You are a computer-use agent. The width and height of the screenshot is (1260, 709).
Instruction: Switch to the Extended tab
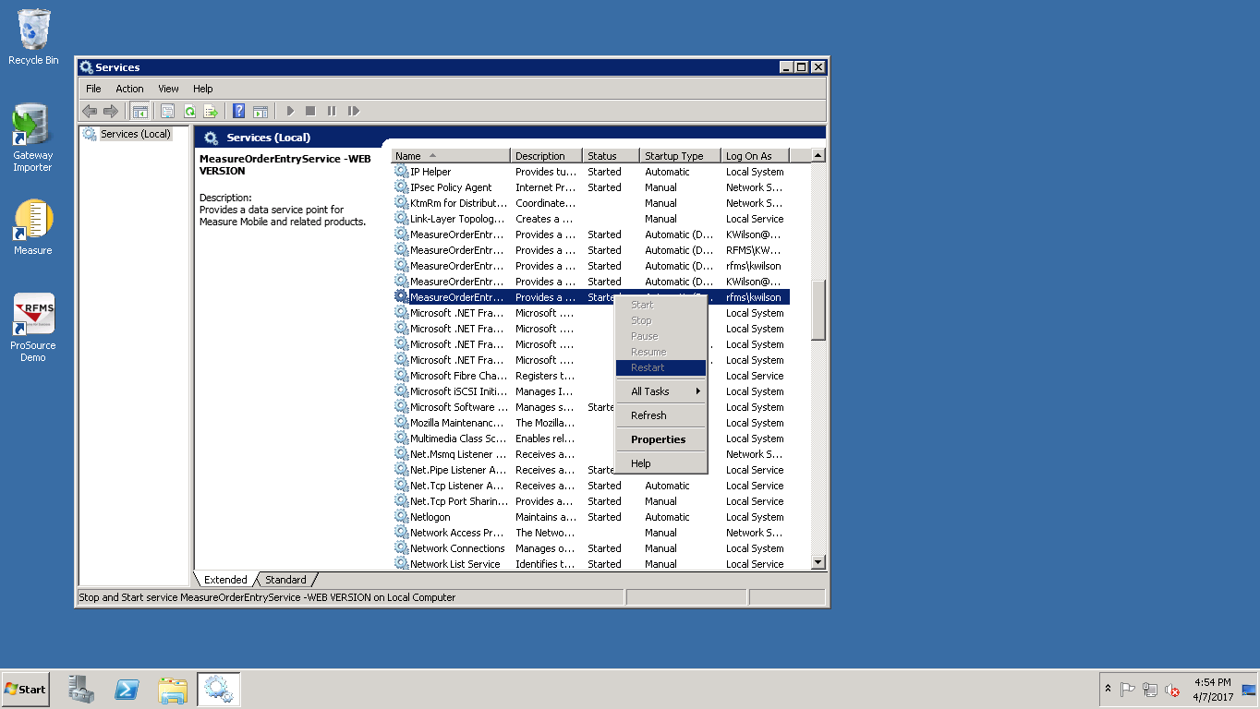(225, 580)
